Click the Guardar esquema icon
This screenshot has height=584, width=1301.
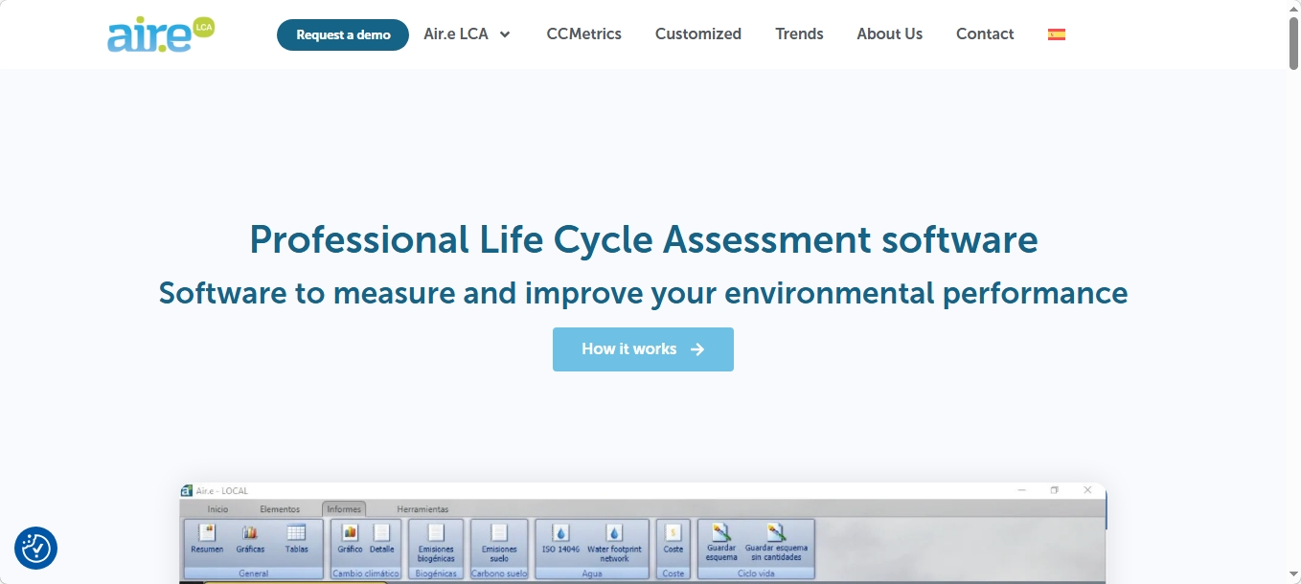click(721, 542)
